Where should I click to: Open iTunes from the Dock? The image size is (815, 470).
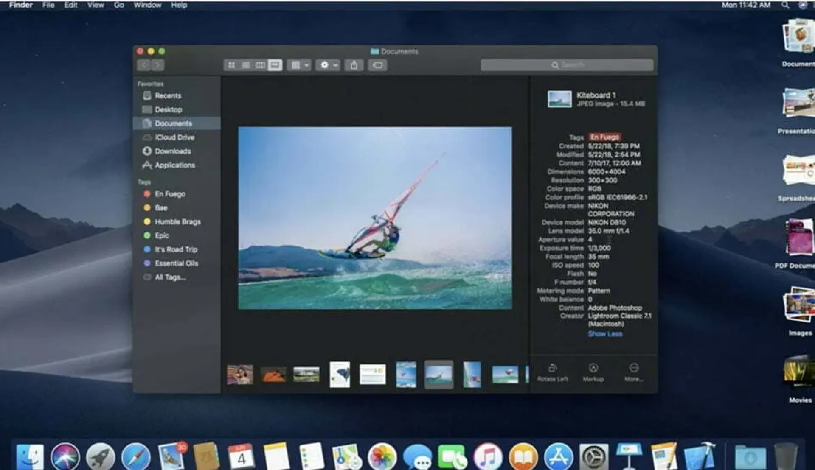coord(488,457)
